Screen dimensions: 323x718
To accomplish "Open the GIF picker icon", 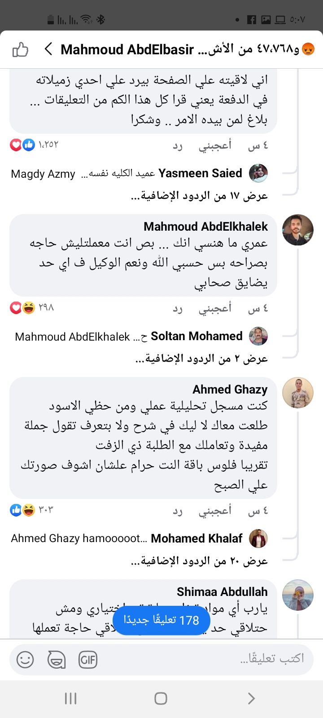I will click(x=88, y=660).
